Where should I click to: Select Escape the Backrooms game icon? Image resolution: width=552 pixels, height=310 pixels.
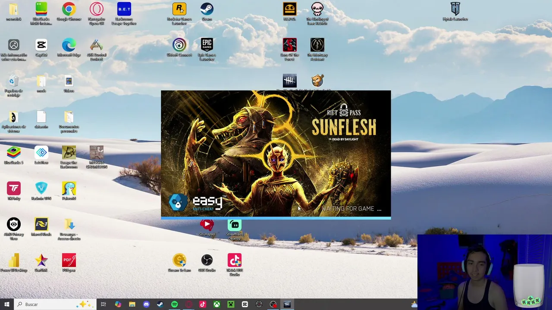click(x=69, y=158)
